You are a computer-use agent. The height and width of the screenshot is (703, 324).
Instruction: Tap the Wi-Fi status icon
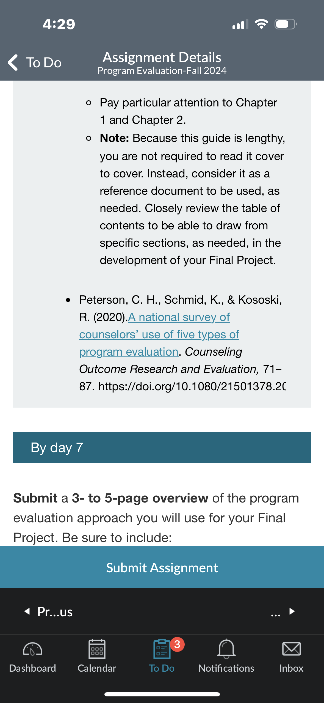[x=261, y=24]
